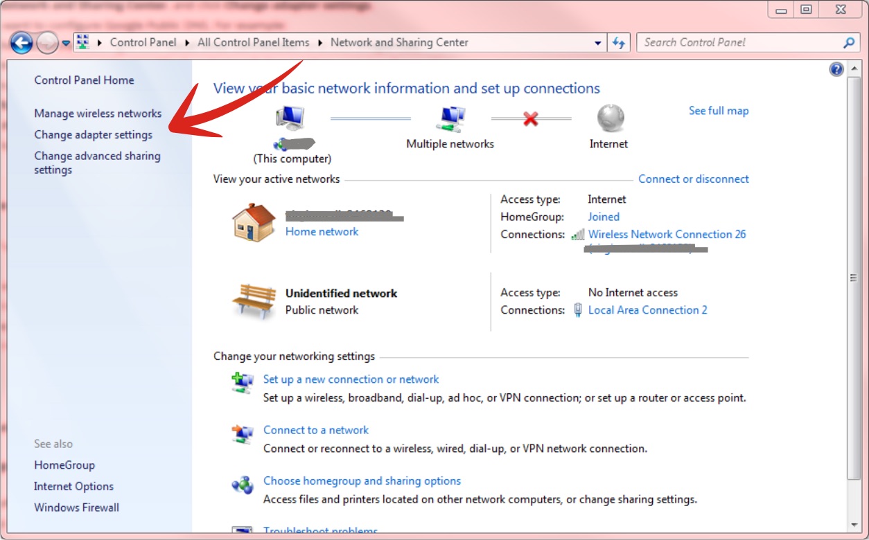The image size is (869, 540).
Task: Click the Refresh button in address bar
Action: (x=618, y=42)
